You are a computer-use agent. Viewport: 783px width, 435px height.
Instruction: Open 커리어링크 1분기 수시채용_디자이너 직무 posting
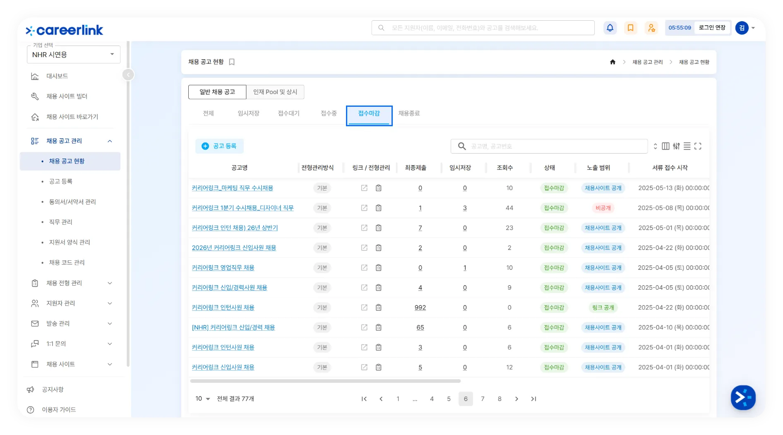point(243,208)
